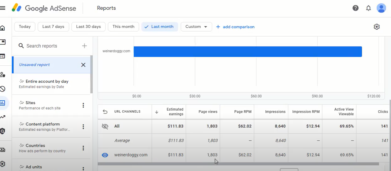Close the Unsaved report with X
Image resolution: width=391 pixels, height=171 pixels.
(x=83, y=65)
